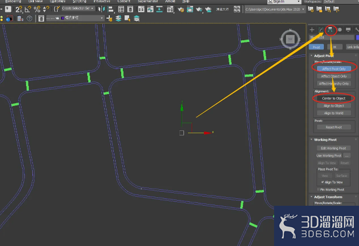
Task: Click Center to Object button
Action: (x=334, y=99)
